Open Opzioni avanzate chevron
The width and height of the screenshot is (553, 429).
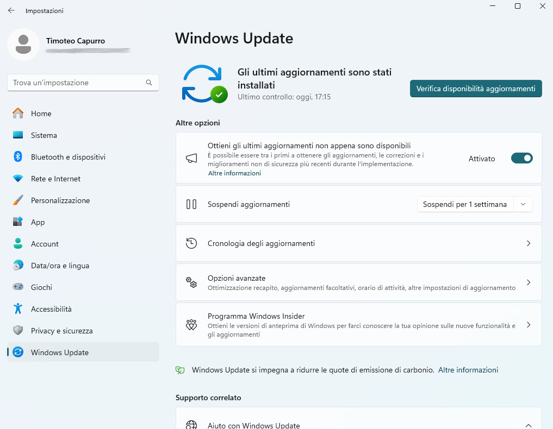pos(529,282)
